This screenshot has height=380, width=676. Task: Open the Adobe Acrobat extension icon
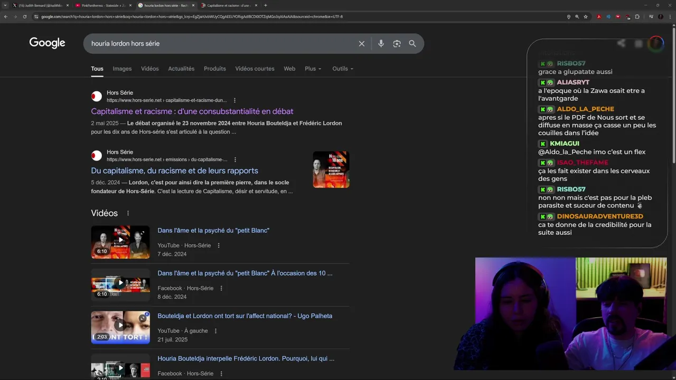pyautogui.click(x=599, y=16)
